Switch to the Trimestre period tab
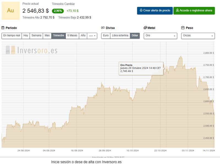Image resolution: width=220 pixels, height=164 pixels. 58,36
